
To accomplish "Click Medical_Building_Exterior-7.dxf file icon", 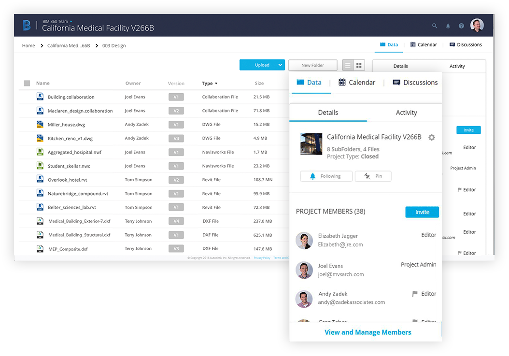I will 40,221.
